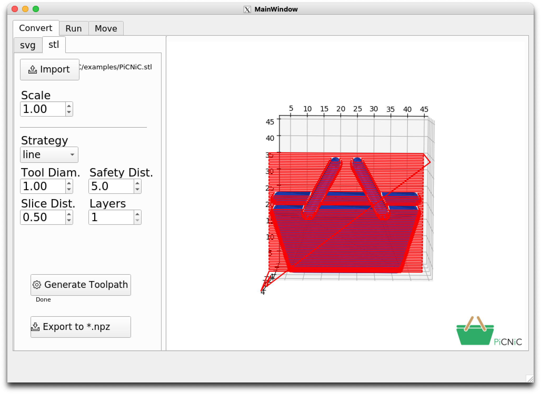Image resolution: width=541 pixels, height=394 pixels.
Task: Increase Slice Dist. with up arrow
Action: tap(69, 214)
